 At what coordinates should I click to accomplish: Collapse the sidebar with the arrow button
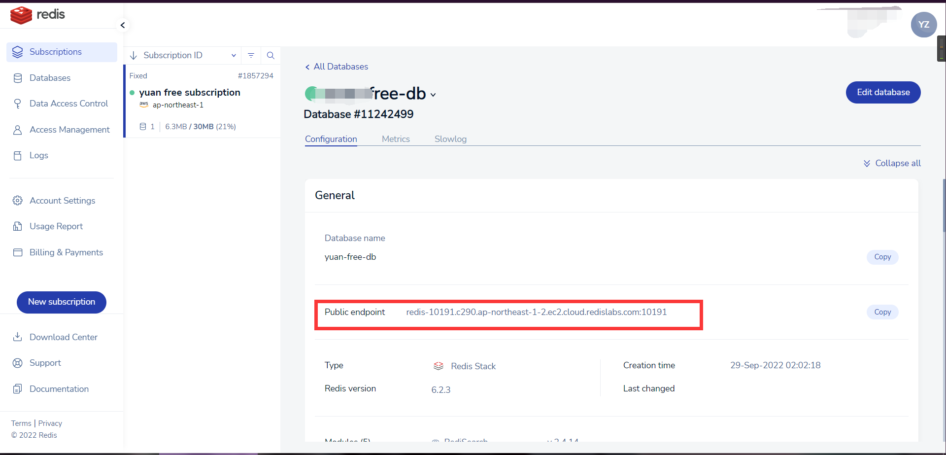123,25
